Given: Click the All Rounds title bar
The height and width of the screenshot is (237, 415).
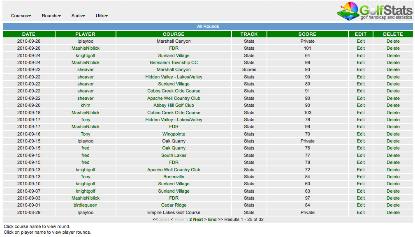Looking at the screenshot, I should (x=208, y=26).
